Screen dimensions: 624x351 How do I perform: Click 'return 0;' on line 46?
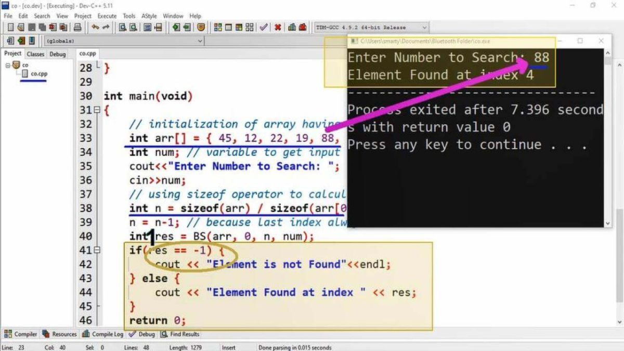tap(158, 320)
